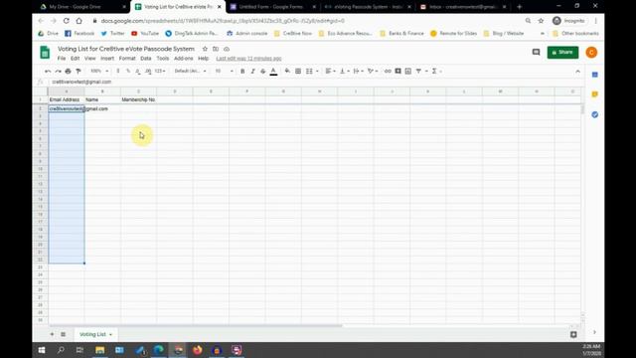
Task: Open the last edit history link
Action: 248,59
